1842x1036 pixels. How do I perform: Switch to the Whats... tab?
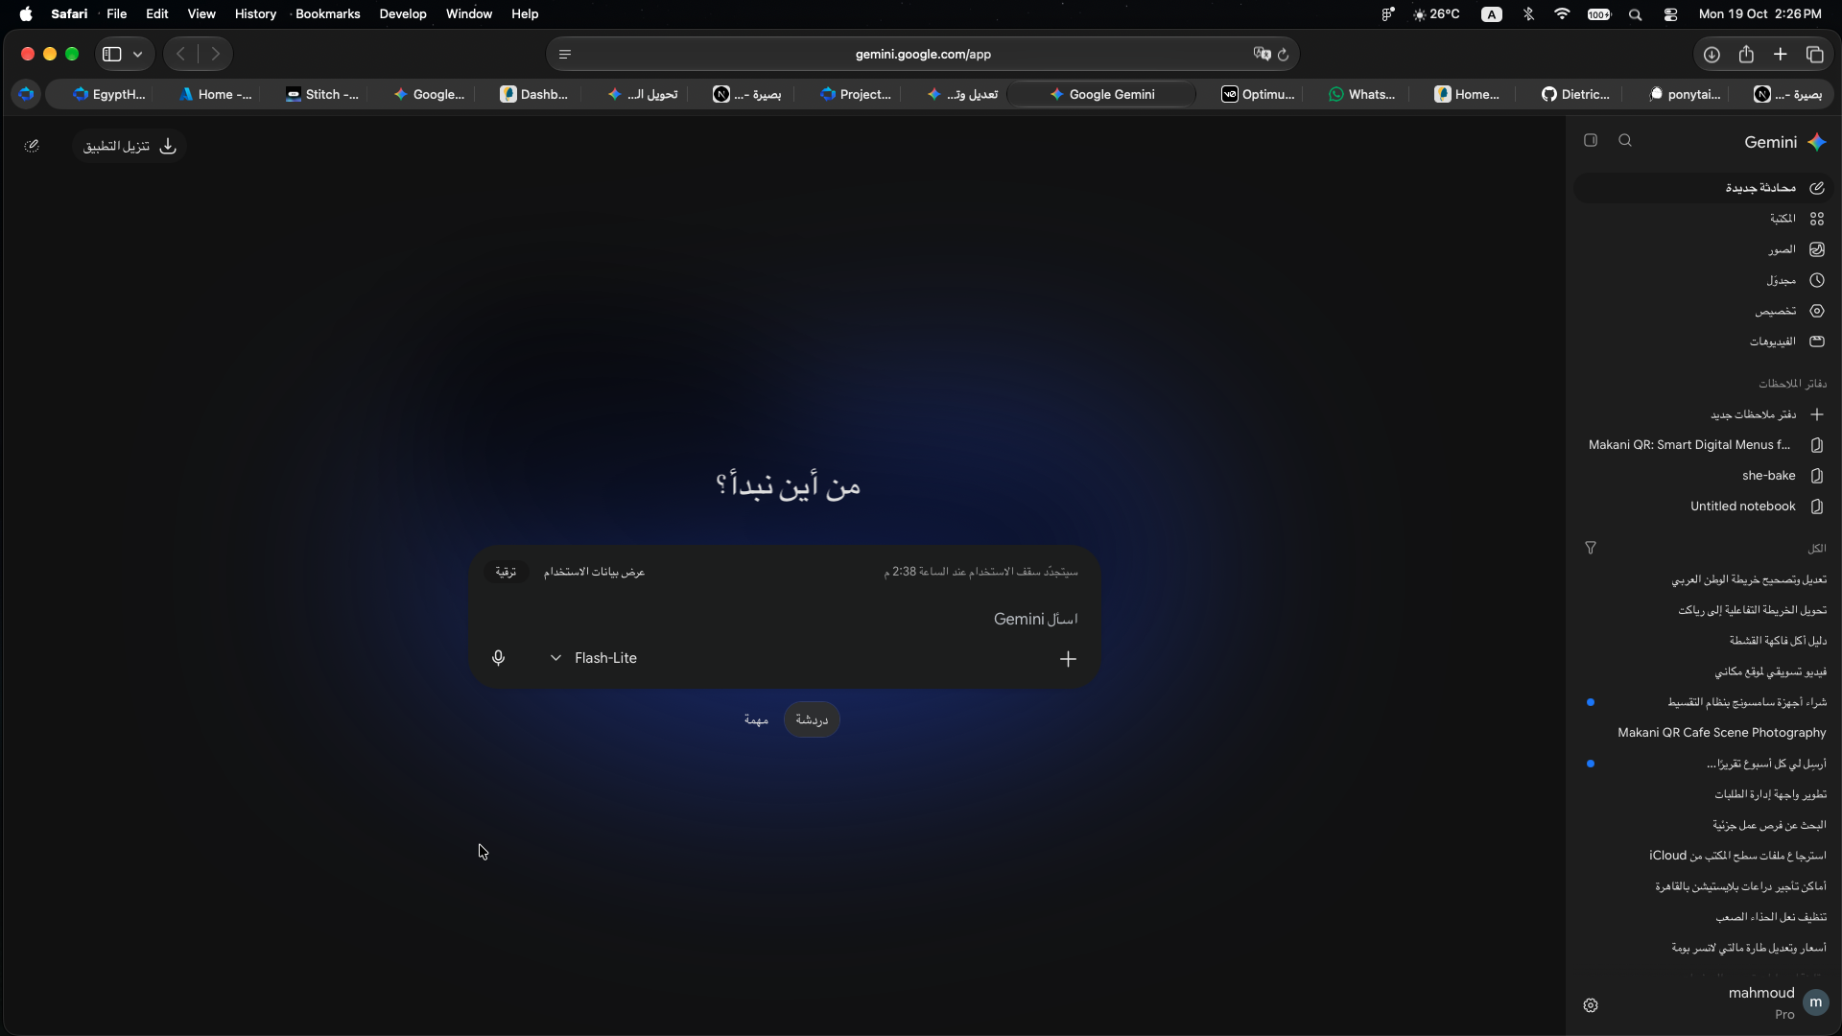[1362, 94]
